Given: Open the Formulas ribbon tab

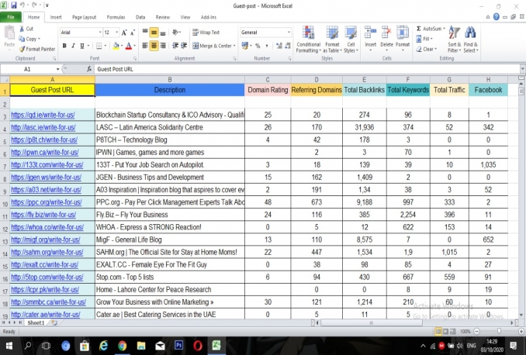Looking at the screenshot, I should tap(118, 16).
